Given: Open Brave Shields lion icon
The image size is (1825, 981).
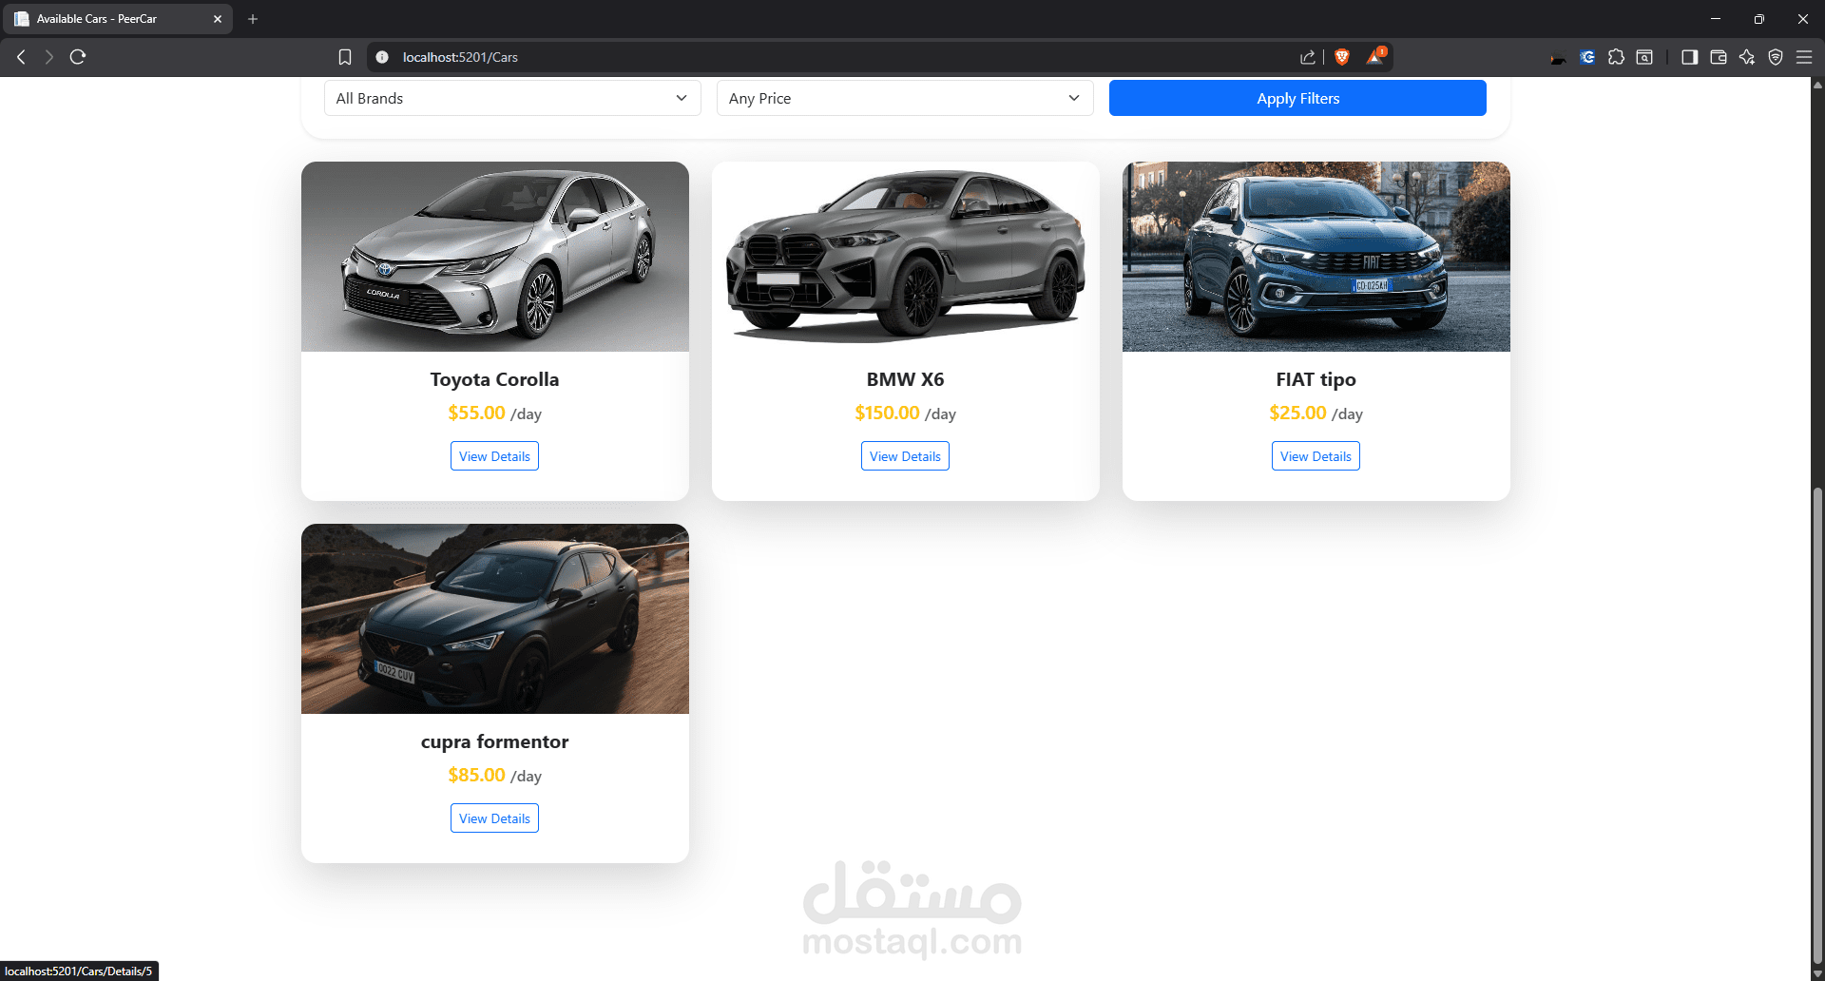Looking at the screenshot, I should click(1342, 57).
